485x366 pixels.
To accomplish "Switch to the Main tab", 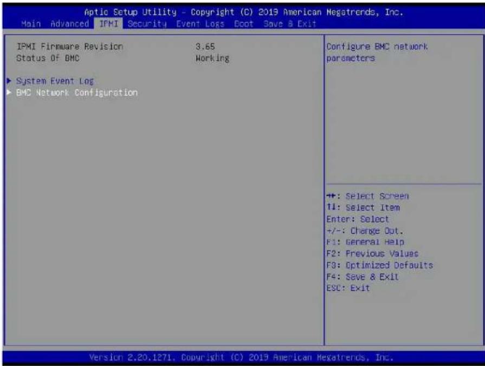I will (31, 24).
